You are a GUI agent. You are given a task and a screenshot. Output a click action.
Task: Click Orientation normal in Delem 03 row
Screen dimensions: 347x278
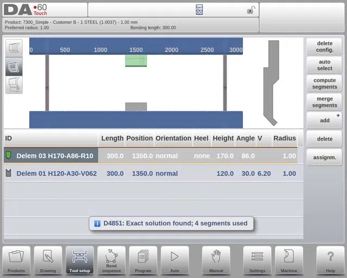[166, 156]
